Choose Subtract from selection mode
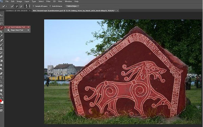 click(x=21, y=6)
